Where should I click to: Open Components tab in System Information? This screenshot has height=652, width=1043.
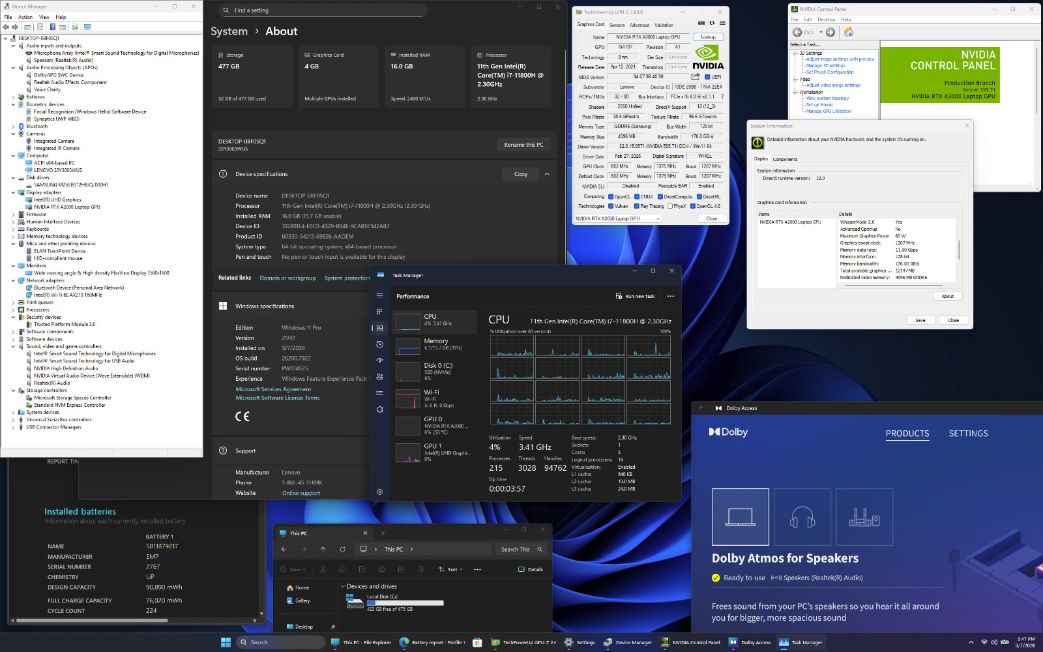[785, 159]
